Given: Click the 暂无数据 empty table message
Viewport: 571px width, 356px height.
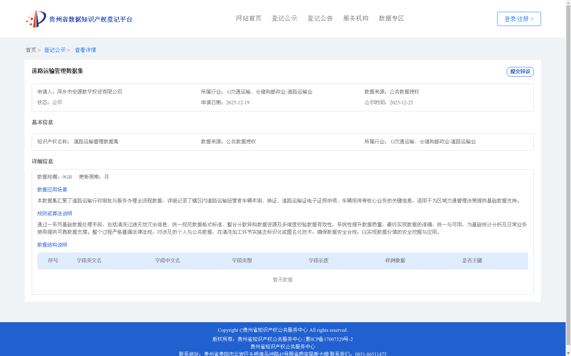Looking at the screenshot, I should pyautogui.click(x=283, y=280).
